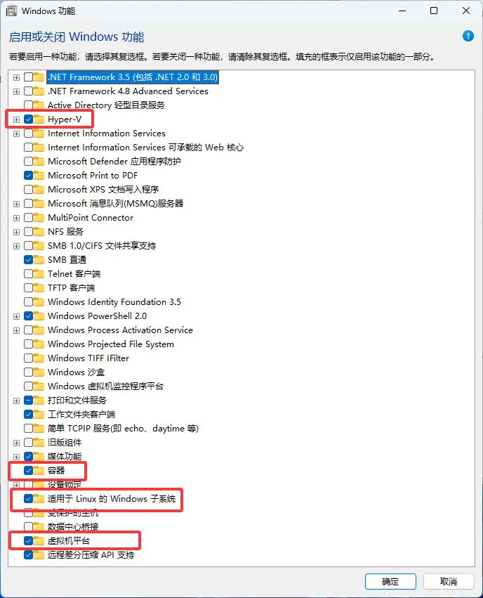The height and width of the screenshot is (598, 483).
Task: Click folder icon beside Windows 沙盒
Action: (x=39, y=372)
